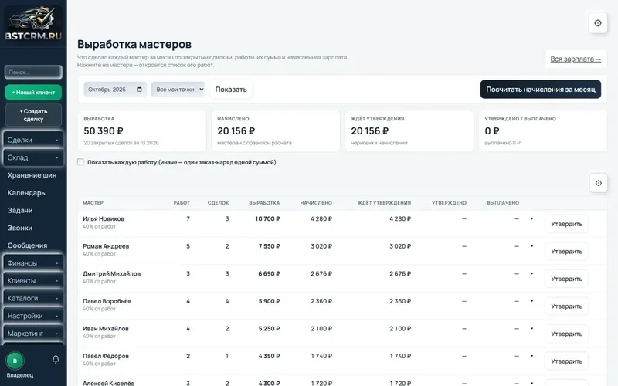Open the settings gear at page top
The height and width of the screenshot is (386, 618).
point(597,23)
